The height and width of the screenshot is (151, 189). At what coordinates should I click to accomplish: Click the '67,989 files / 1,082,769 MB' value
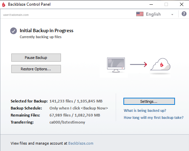click(x=75, y=115)
